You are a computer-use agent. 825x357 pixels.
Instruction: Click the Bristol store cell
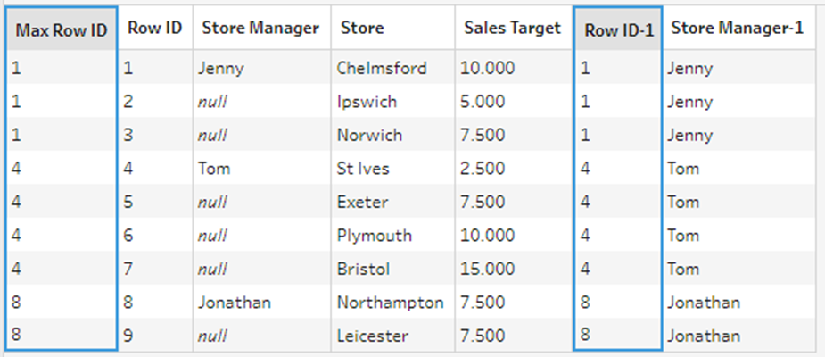[364, 269]
